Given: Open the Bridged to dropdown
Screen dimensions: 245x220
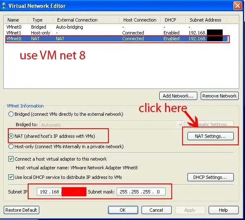Looking at the screenshot, I should click(112, 125).
